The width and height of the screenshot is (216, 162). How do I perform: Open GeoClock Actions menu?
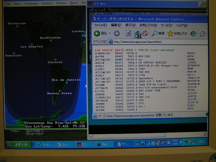61,3
